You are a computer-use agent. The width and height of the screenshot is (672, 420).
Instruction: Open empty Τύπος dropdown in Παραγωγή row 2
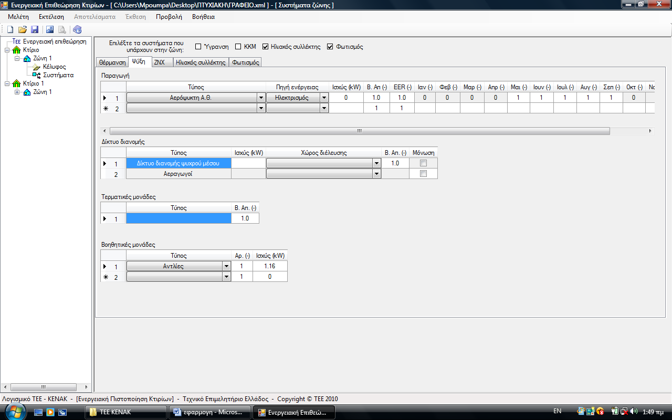click(x=261, y=108)
